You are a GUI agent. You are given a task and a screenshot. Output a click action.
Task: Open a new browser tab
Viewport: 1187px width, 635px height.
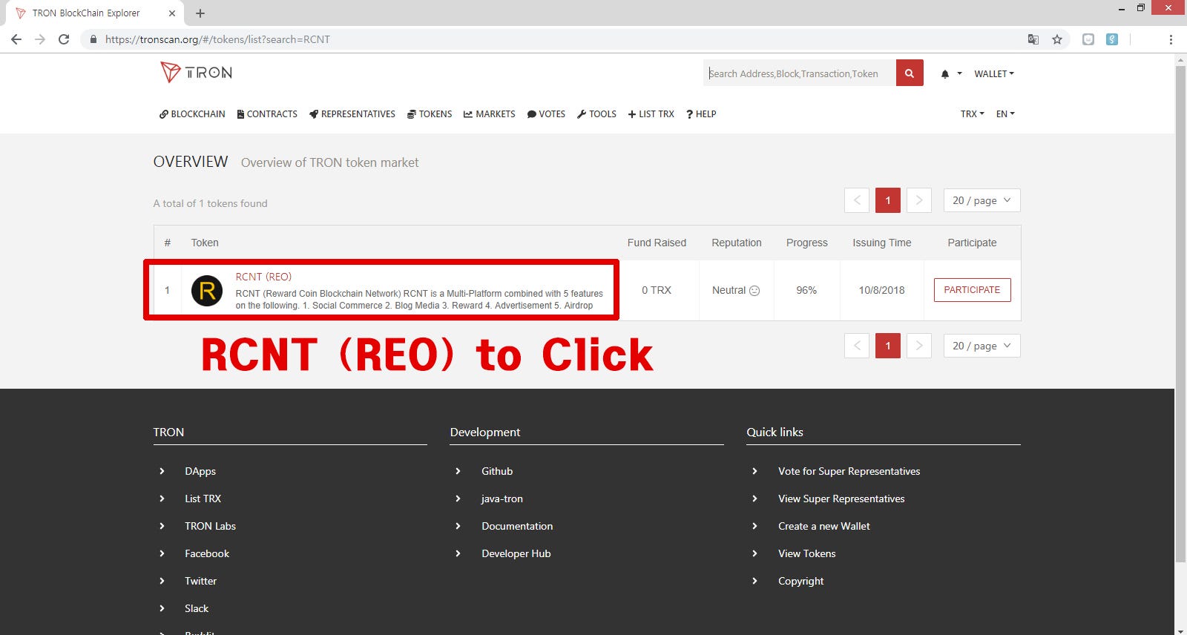tap(200, 13)
